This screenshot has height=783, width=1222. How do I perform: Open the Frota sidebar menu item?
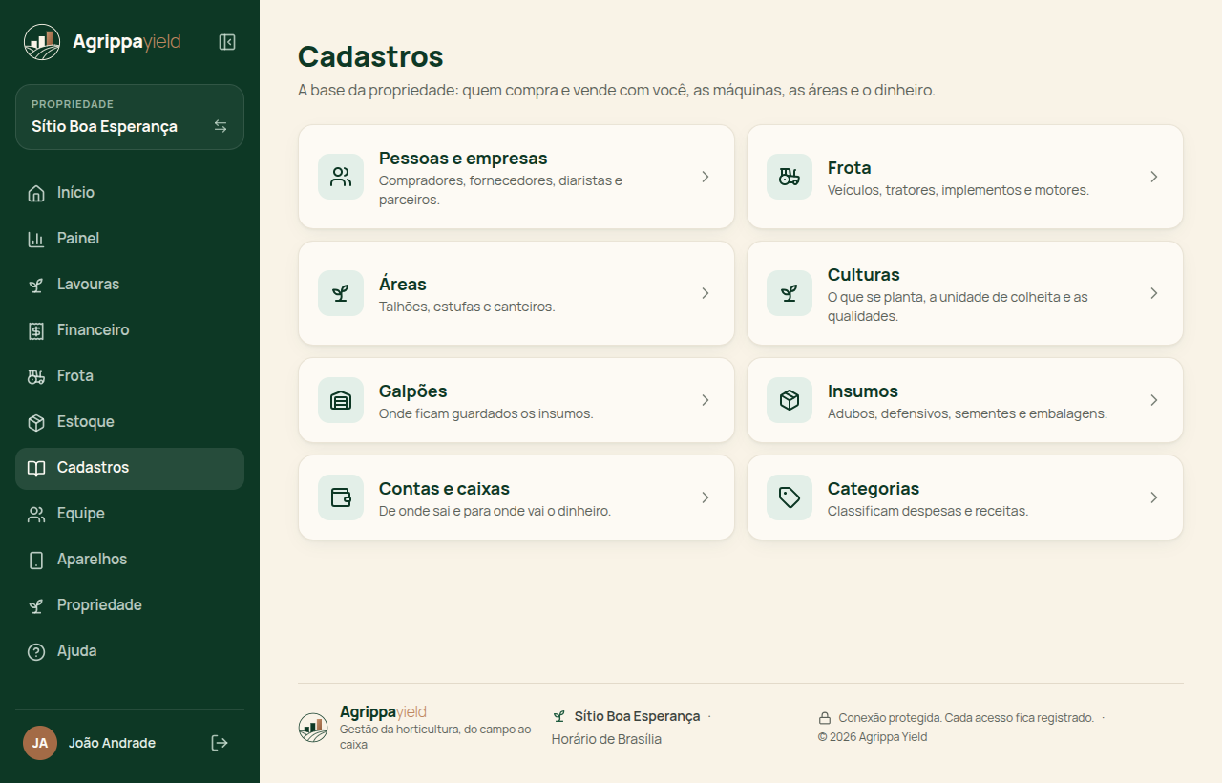130,376
